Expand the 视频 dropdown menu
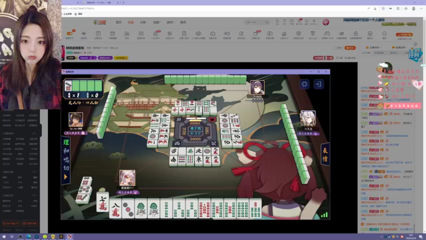Image resolution: width=426 pixels, height=240 pixels. [157, 22]
